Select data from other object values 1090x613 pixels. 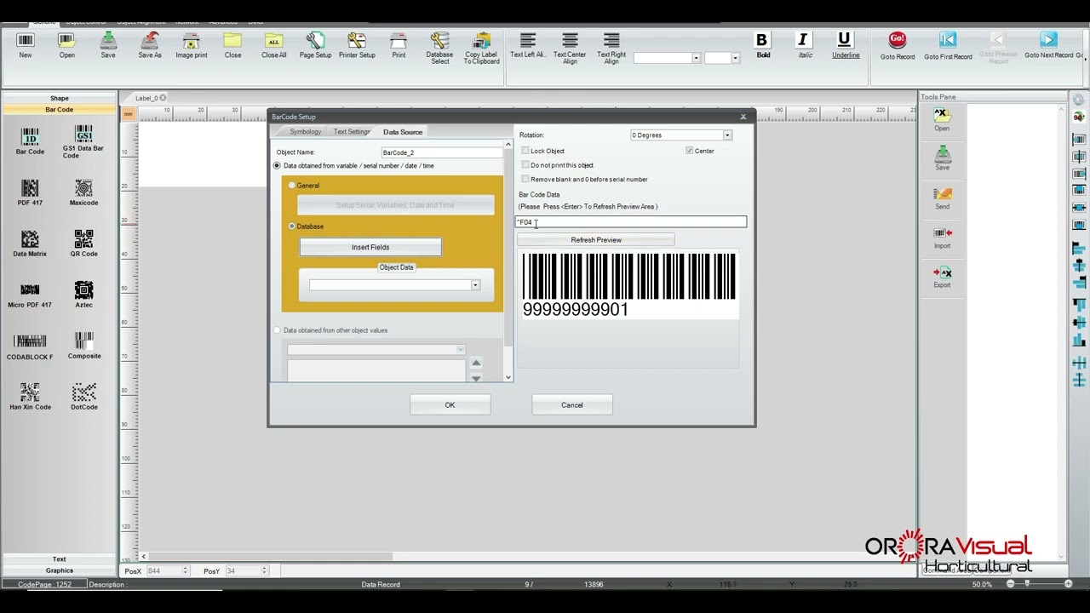(x=277, y=329)
